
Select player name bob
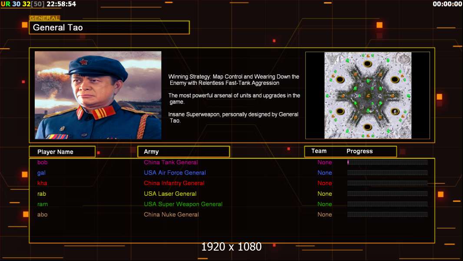[42, 162]
